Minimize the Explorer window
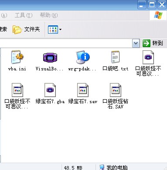Screen dimensions: 167x170 (x=142, y=5)
